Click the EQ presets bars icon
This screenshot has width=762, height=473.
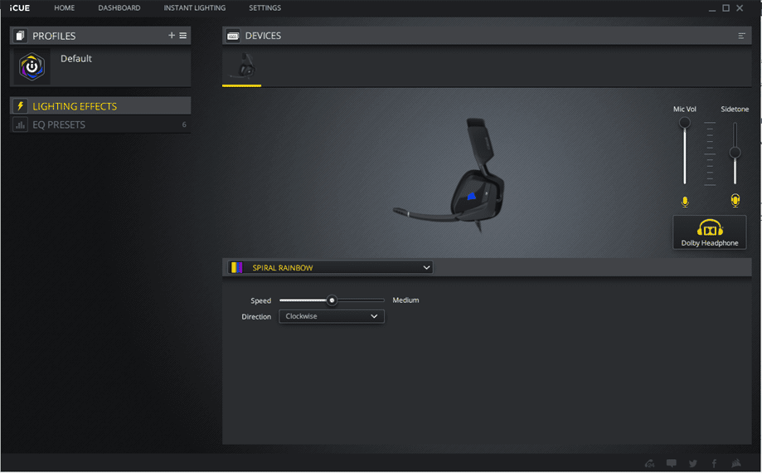(x=21, y=125)
